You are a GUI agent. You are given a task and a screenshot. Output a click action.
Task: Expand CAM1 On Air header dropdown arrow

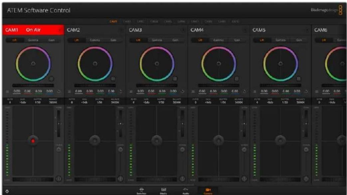tap(60, 30)
